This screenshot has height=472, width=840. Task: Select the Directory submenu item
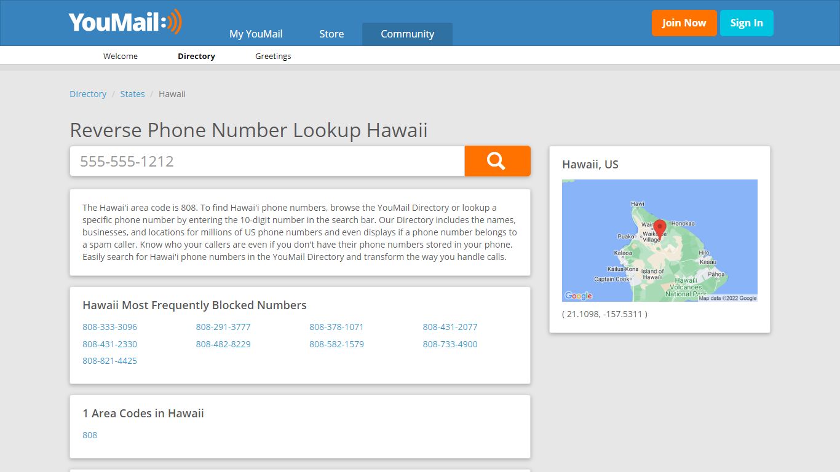pos(196,56)
